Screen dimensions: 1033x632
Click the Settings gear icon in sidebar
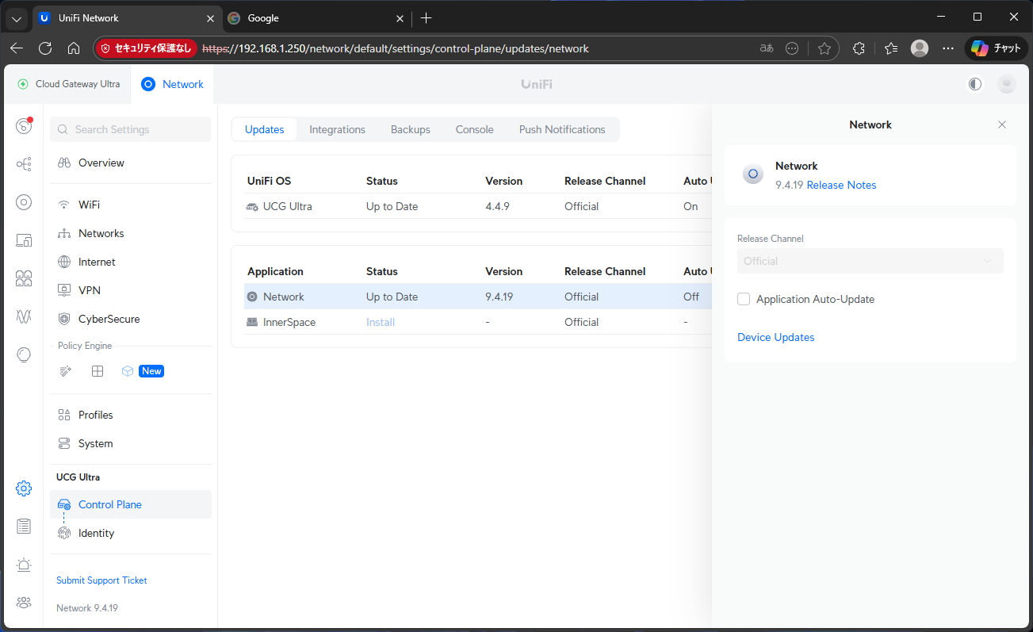click(24, 488)
